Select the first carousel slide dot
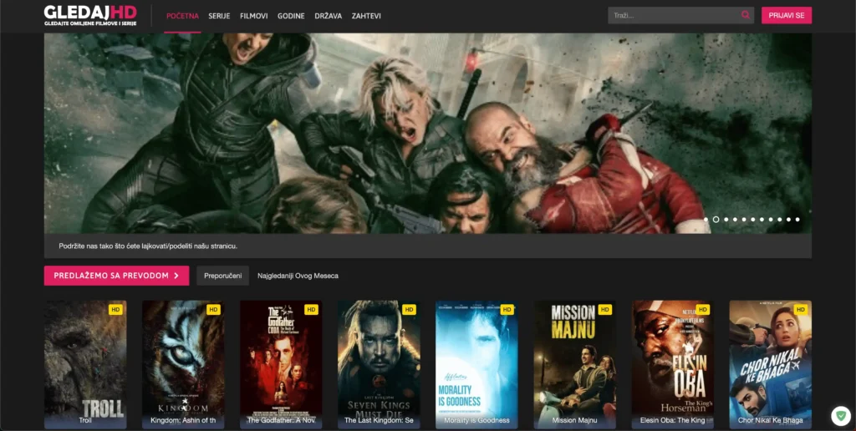The height and width of the screenshot is (431, 856). click(706, 220)
